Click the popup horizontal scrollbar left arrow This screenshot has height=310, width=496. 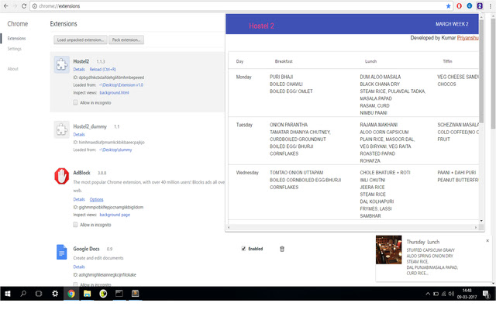click(x=229, y=227)
